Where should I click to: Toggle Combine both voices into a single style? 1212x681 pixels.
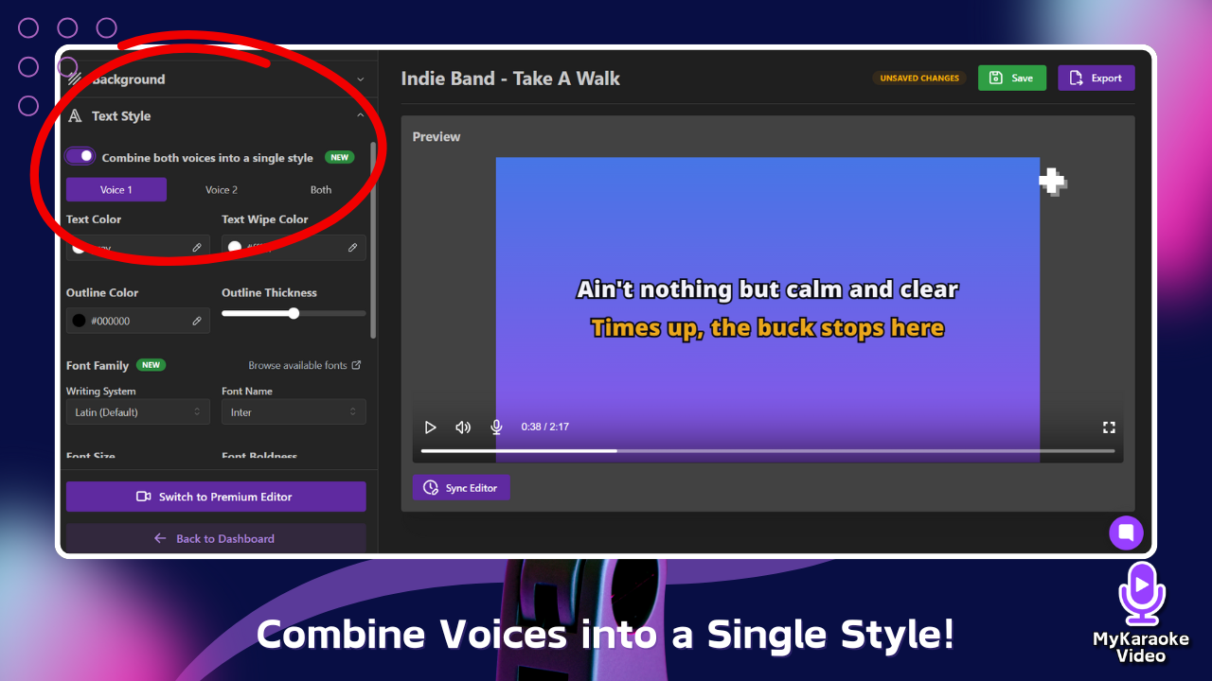(80, 156)
